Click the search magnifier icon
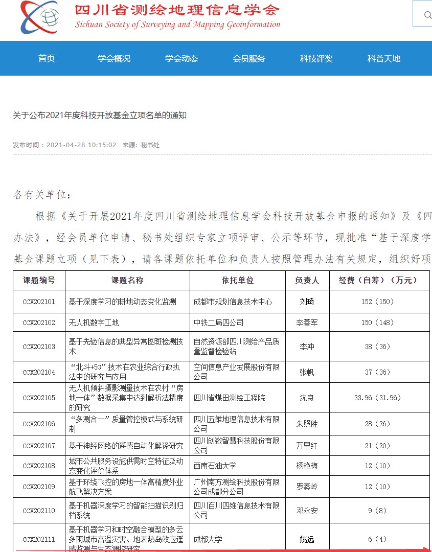This screenshot has width=432, height=552. [427, 15]
